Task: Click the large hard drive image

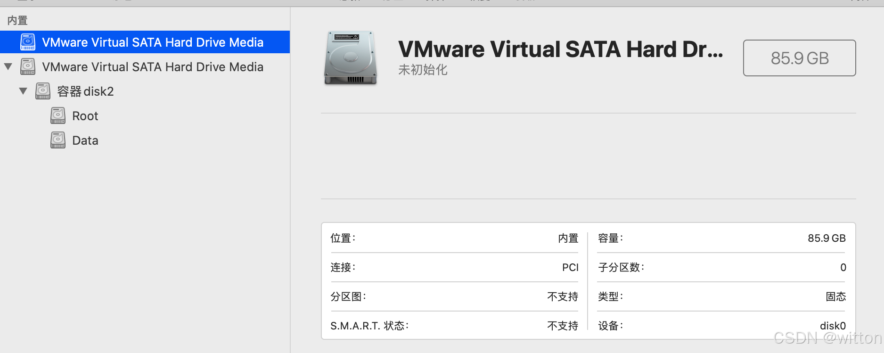Action: click(351, 58)
